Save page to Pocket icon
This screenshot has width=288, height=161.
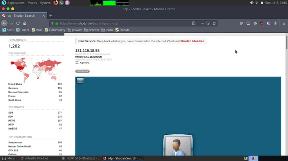coord(208,23)
